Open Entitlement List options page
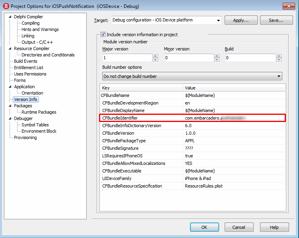299x238 pixels. (x=29, y=68)
